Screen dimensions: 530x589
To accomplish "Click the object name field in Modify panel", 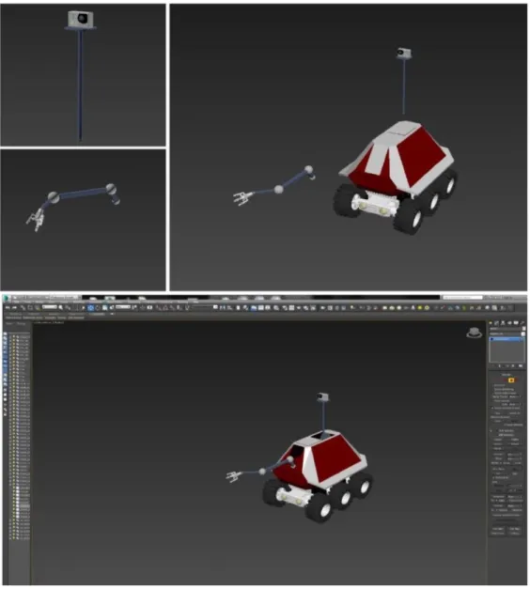I will click(x=505, y=328).
